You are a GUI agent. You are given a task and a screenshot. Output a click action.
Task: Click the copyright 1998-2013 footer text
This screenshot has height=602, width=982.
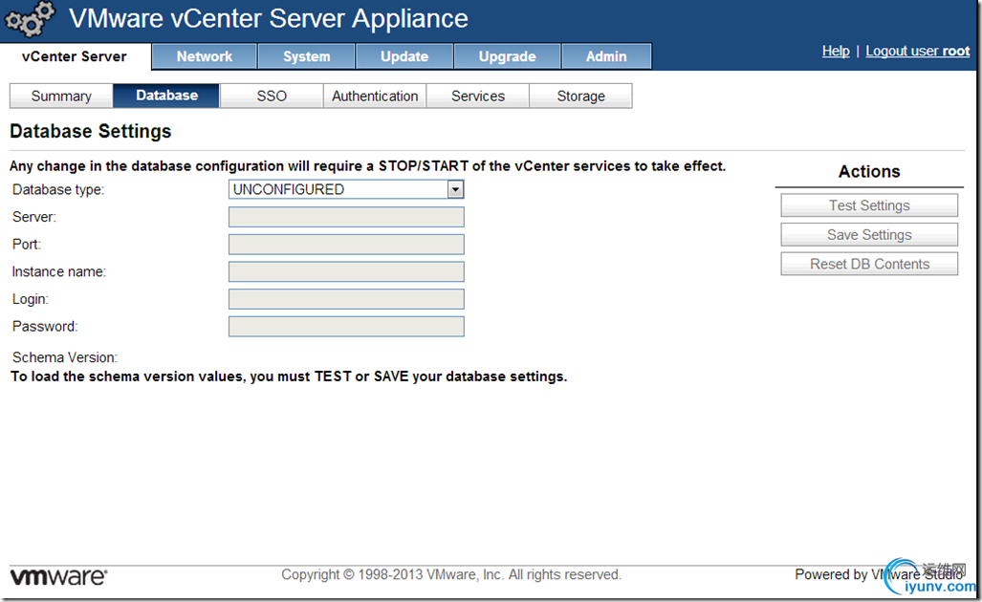click(x=451, y=574)
